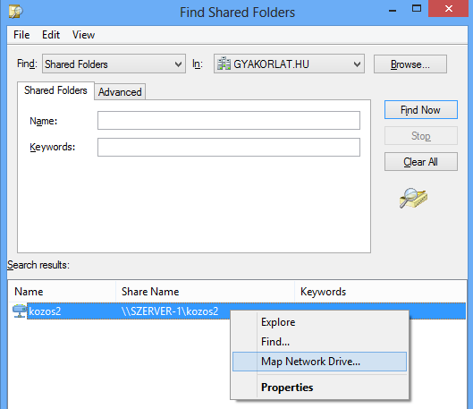473x409 pixels.
Task: Click the magnifier folder search animation icon
Action: click(413, 198)
